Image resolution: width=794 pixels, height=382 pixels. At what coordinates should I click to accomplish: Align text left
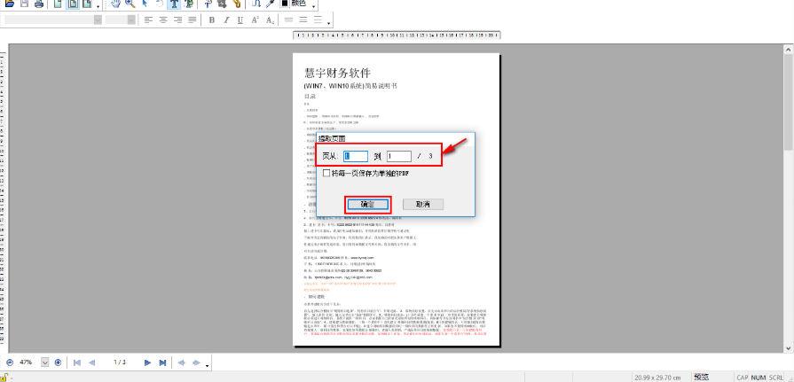point(148,20)
